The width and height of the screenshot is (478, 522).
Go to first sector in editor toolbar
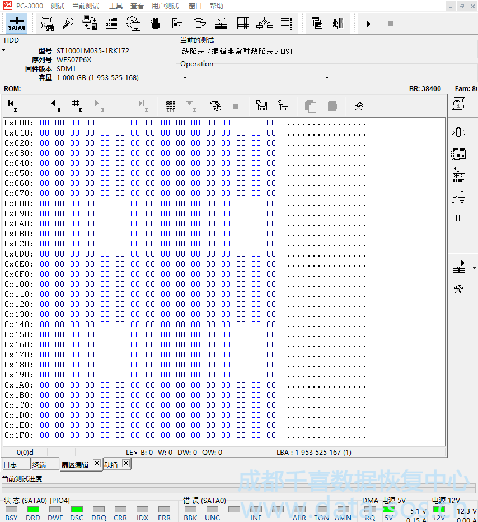[x=12, y=105]
